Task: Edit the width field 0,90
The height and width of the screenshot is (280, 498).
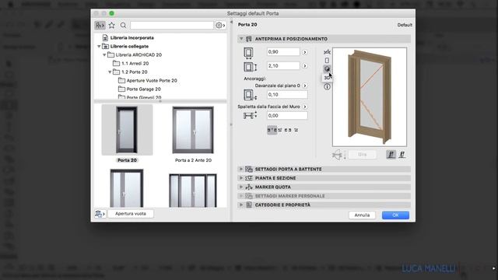Action: coord(283,52)
